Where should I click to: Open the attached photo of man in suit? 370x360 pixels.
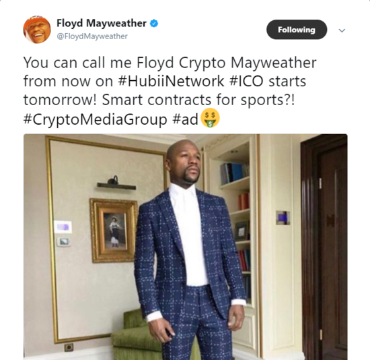click(x=186, y=247)
